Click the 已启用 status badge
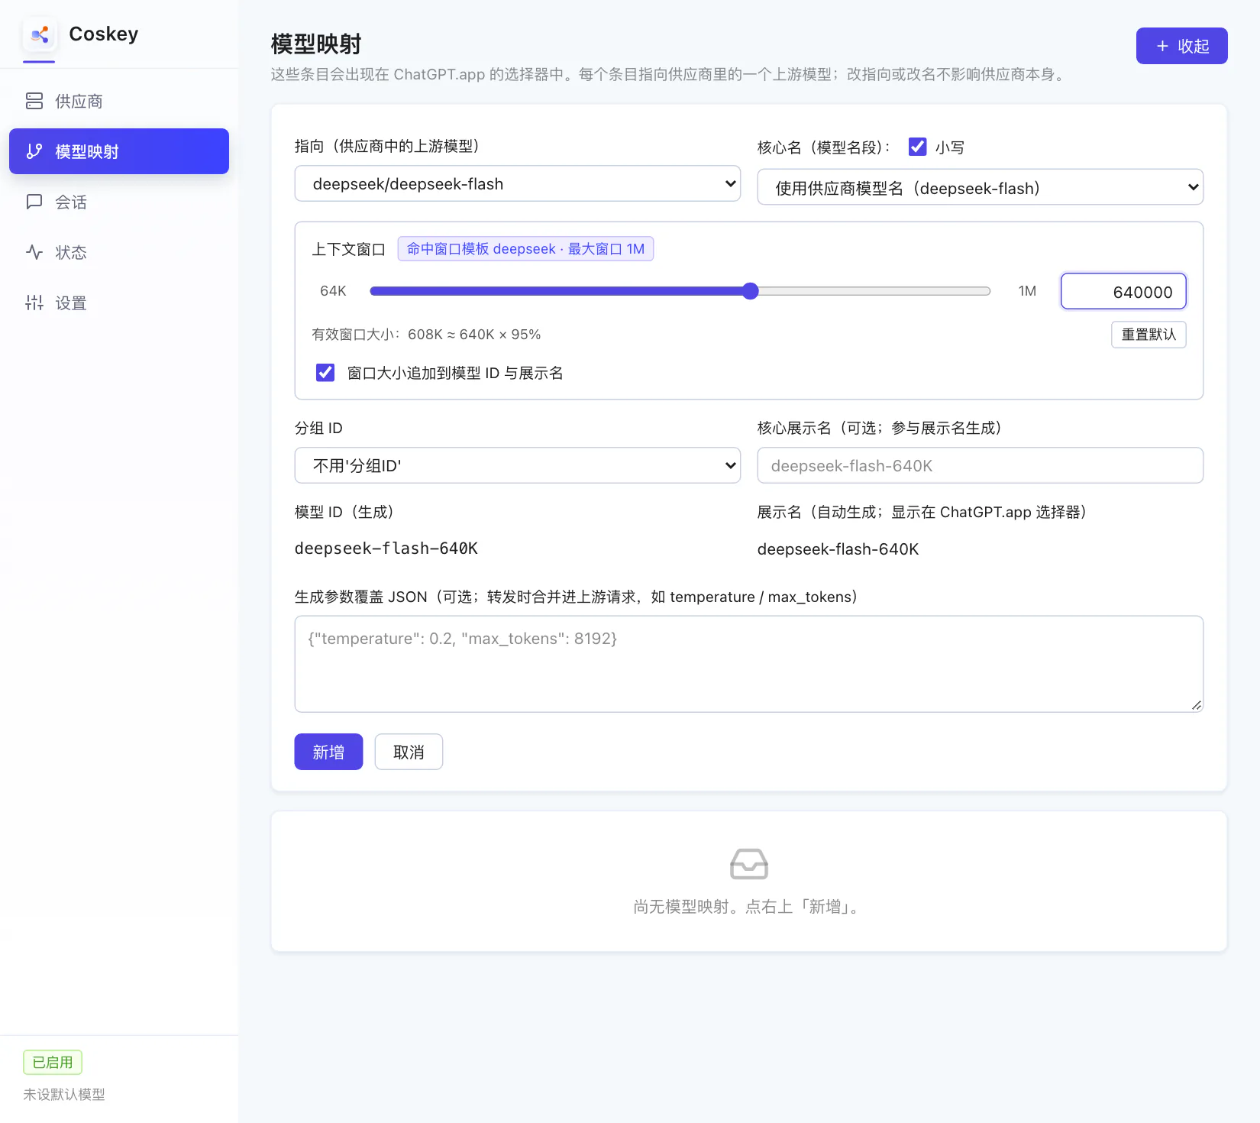The image size is (1260, 1123). coord(53,1062)
